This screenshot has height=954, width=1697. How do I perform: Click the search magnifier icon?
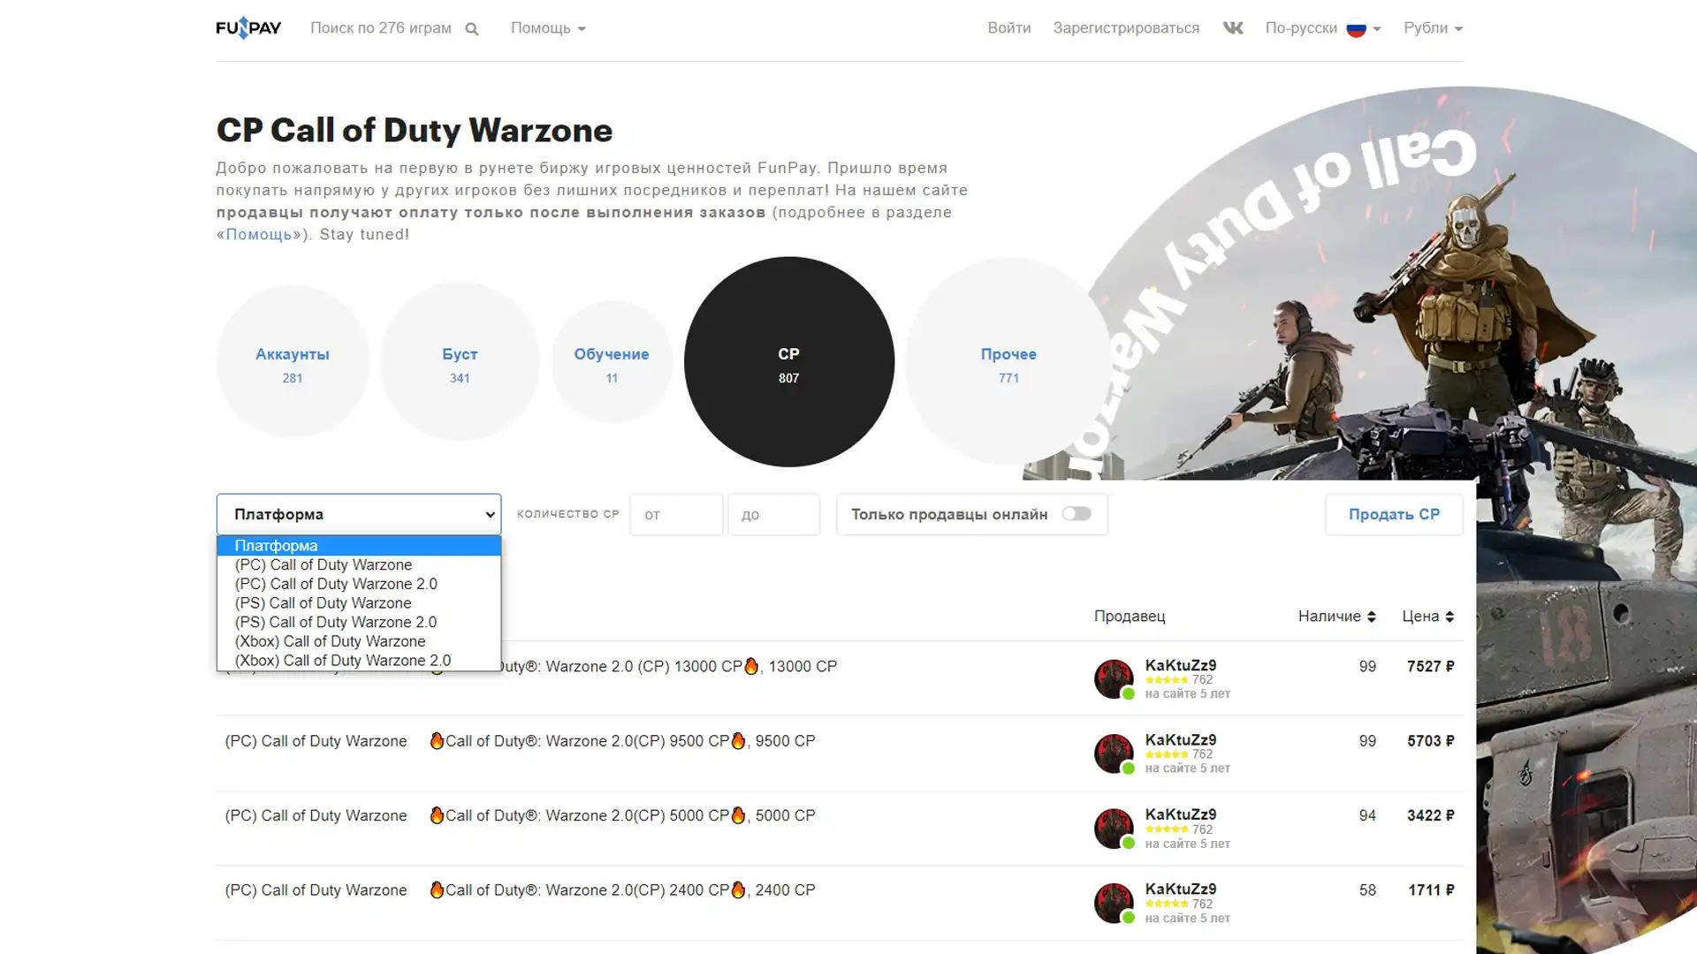pos(472,29)
